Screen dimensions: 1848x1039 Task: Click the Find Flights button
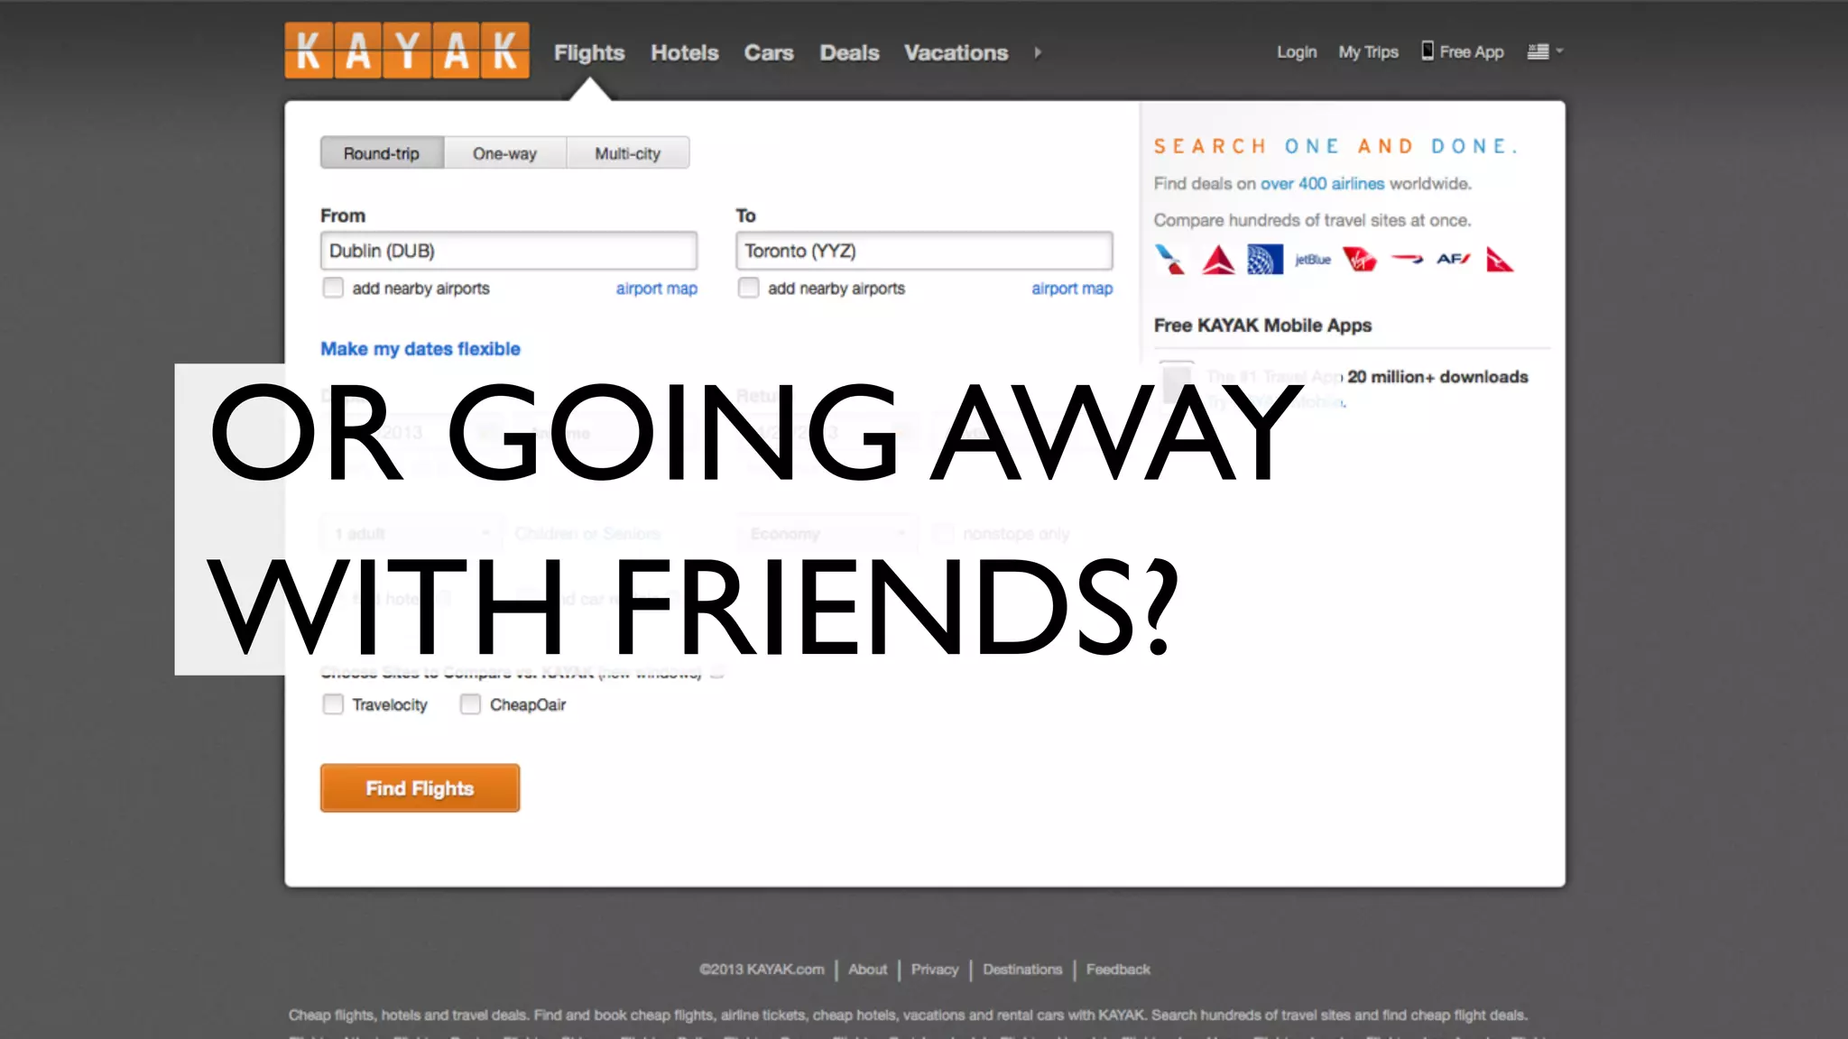[x=420, y=788]
